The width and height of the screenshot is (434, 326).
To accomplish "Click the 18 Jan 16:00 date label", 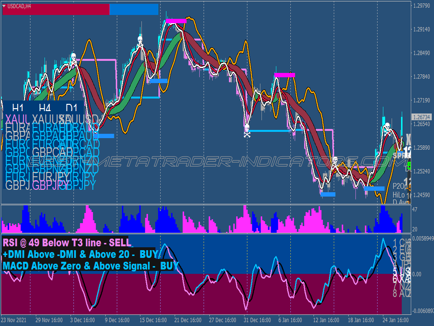I will (361, 320).
